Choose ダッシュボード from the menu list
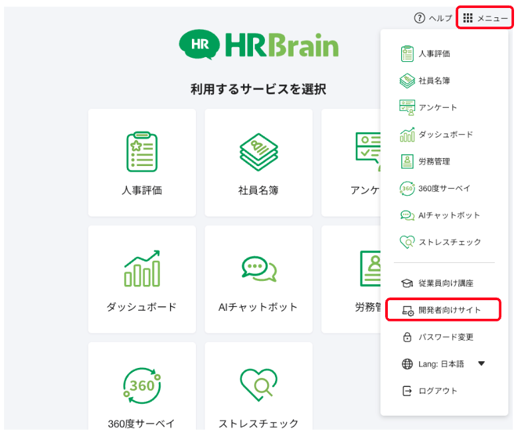The width and height of the screenshot is (518, 433). pyautogui.click(x=445, y=134)
